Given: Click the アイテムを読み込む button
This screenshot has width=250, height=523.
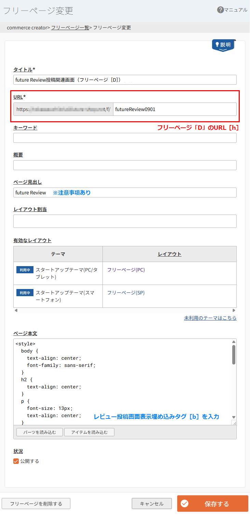Looking at the screenshot, I should [x=89, y=432].
